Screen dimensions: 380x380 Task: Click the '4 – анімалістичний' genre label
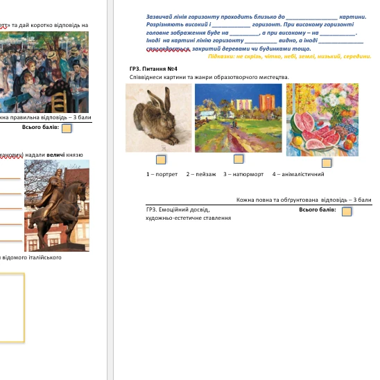[x=298, y=174]
